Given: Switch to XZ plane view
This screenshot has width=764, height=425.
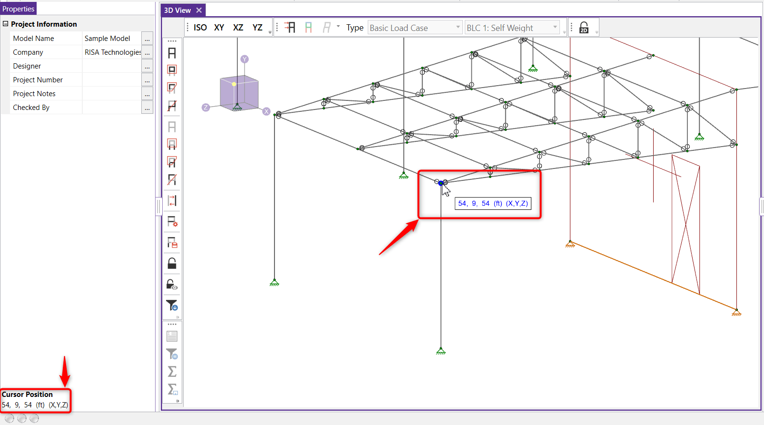Looking at the screenshot, I should [238, 28].
